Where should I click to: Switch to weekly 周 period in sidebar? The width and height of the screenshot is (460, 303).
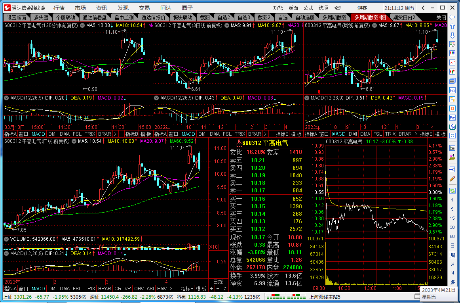452,255
